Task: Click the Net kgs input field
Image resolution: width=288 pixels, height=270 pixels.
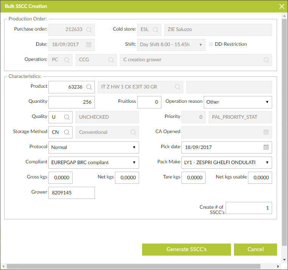Action: click(x=127, y=178)
